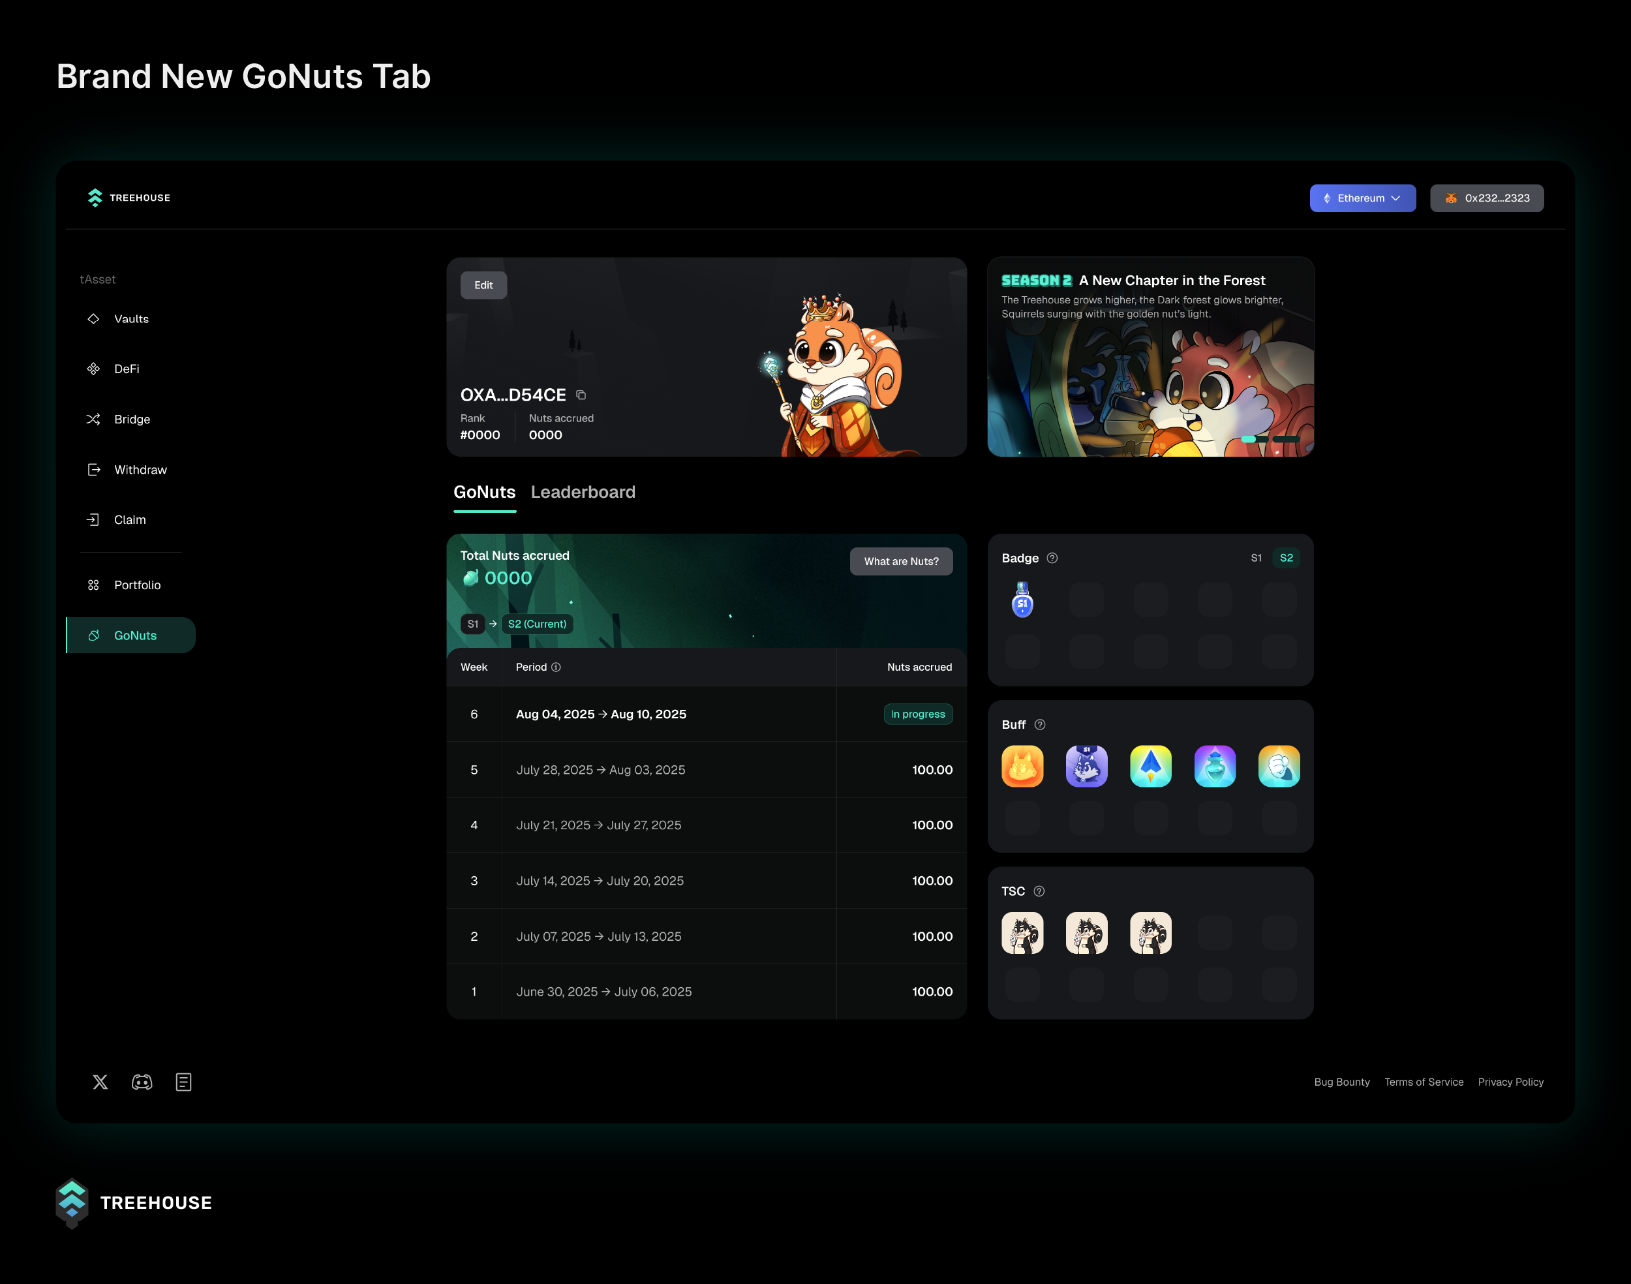Screen dimensions: 1631x1284
Task: Click the nut icon beside total 0000
Action: click(x=470, y=578)
